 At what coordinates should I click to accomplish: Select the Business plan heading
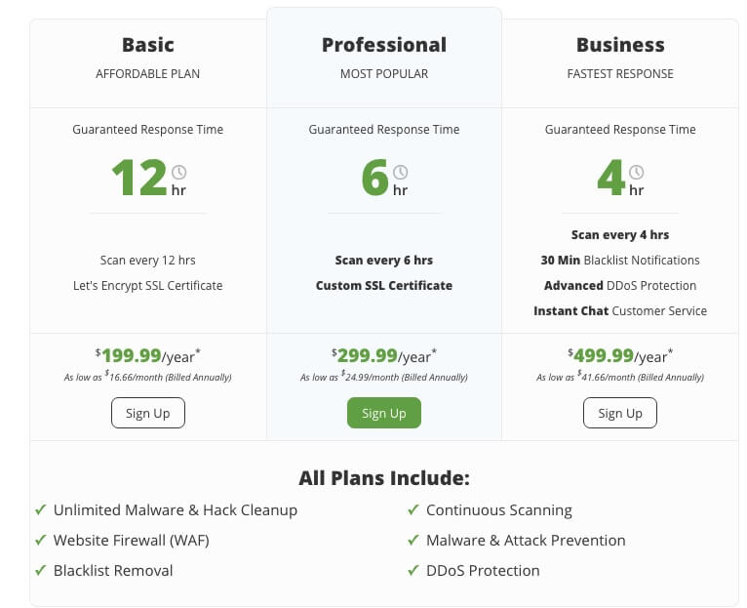coord(620,45)
